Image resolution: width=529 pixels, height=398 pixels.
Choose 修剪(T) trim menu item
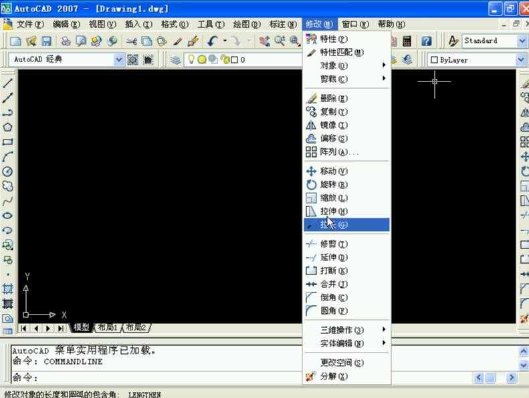(346, 244)
